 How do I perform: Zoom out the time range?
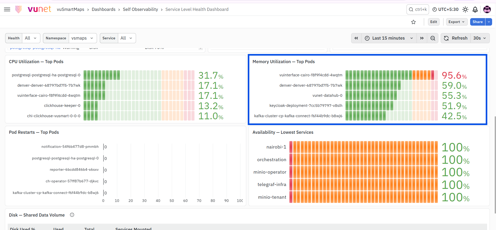coord(433,38)
